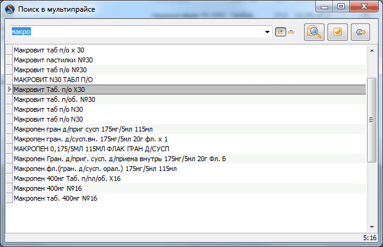This screenshot has height=247, width=383.
Task: Select row 'МАКРОВИТ N30 ТАБЛ П/О'
Action: (x=189, y=80)
